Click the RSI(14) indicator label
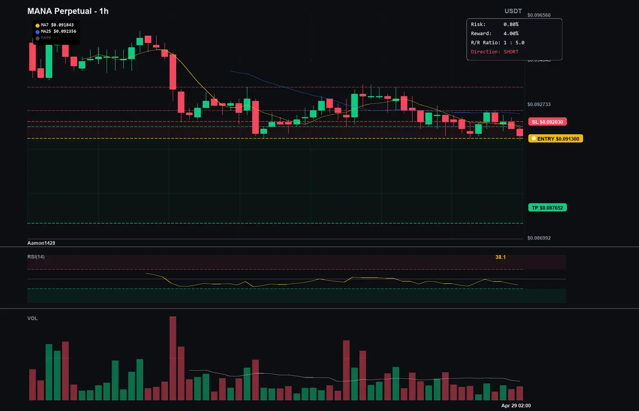The height and width of the screenshot is (411, 639). pyautogui.click(x=36, y=257)
